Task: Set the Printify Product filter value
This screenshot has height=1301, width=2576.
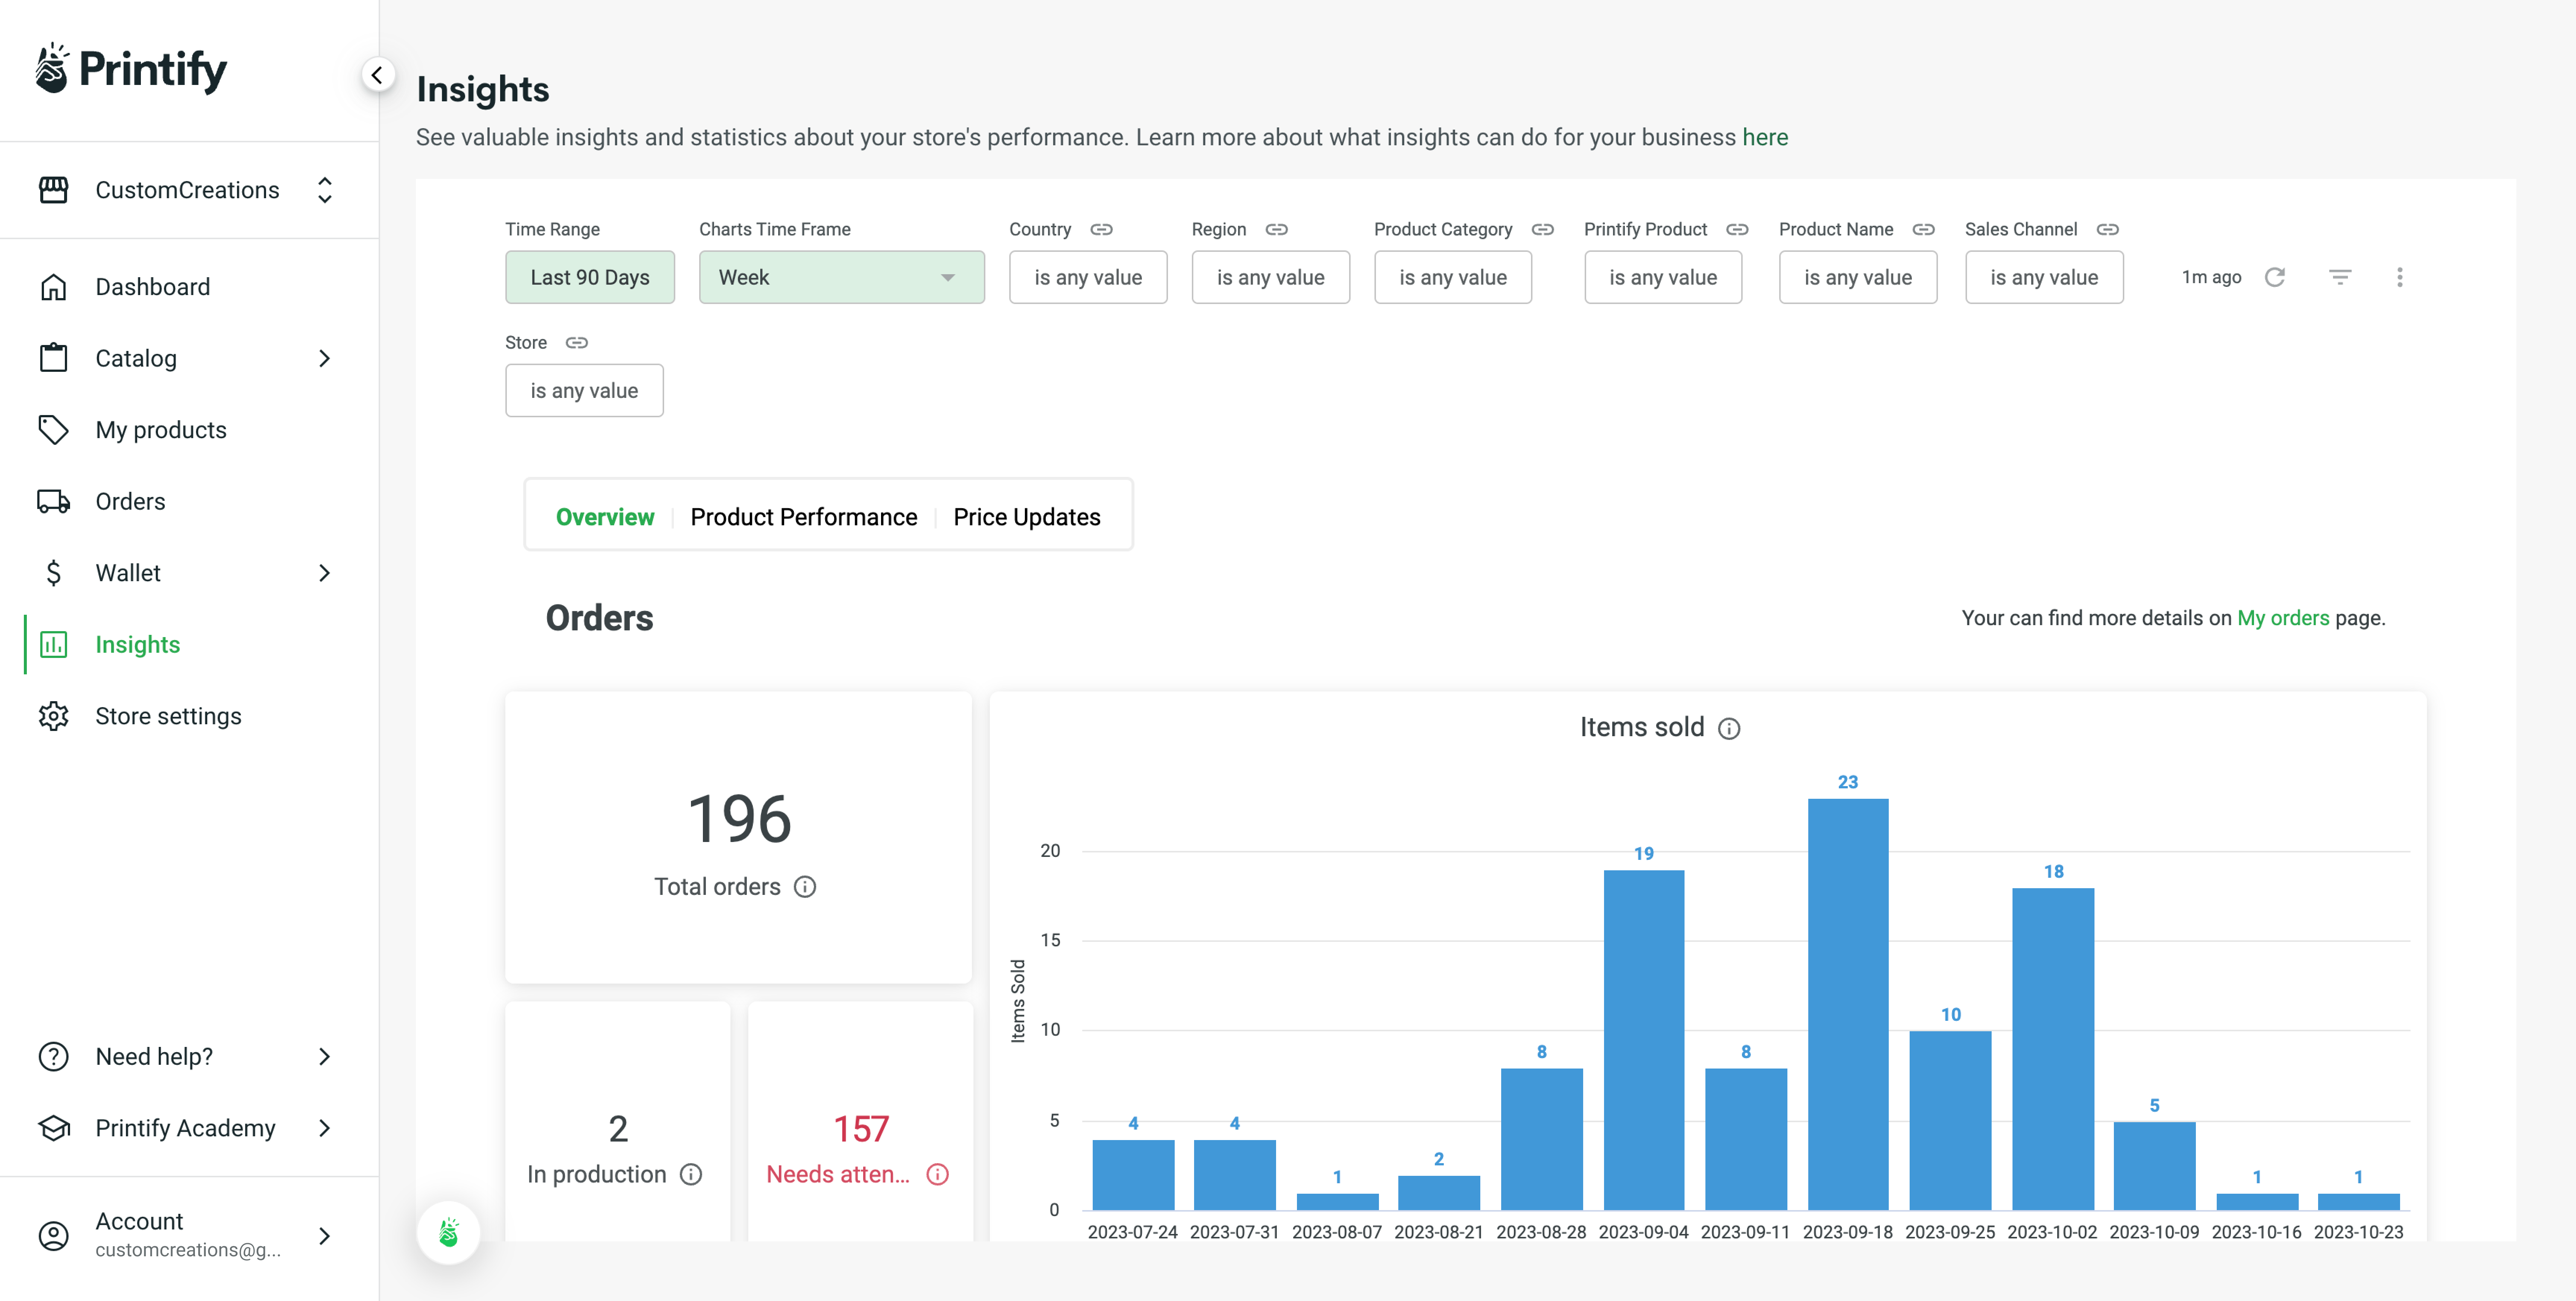Action: [x=1663, y=277]
